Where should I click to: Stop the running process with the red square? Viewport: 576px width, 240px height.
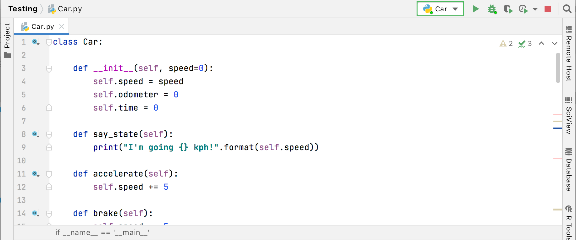(x=548, y=9)
